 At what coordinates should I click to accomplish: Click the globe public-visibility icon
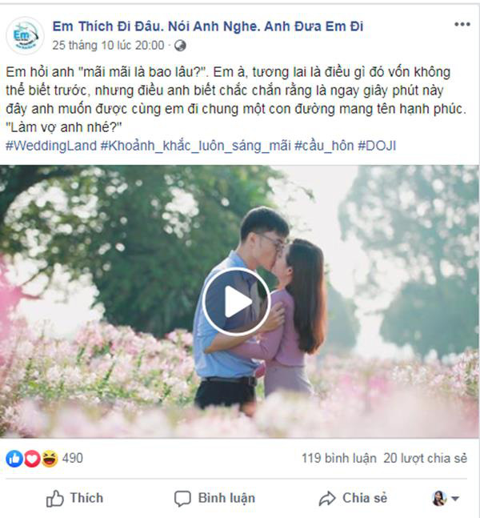[180, 46]
